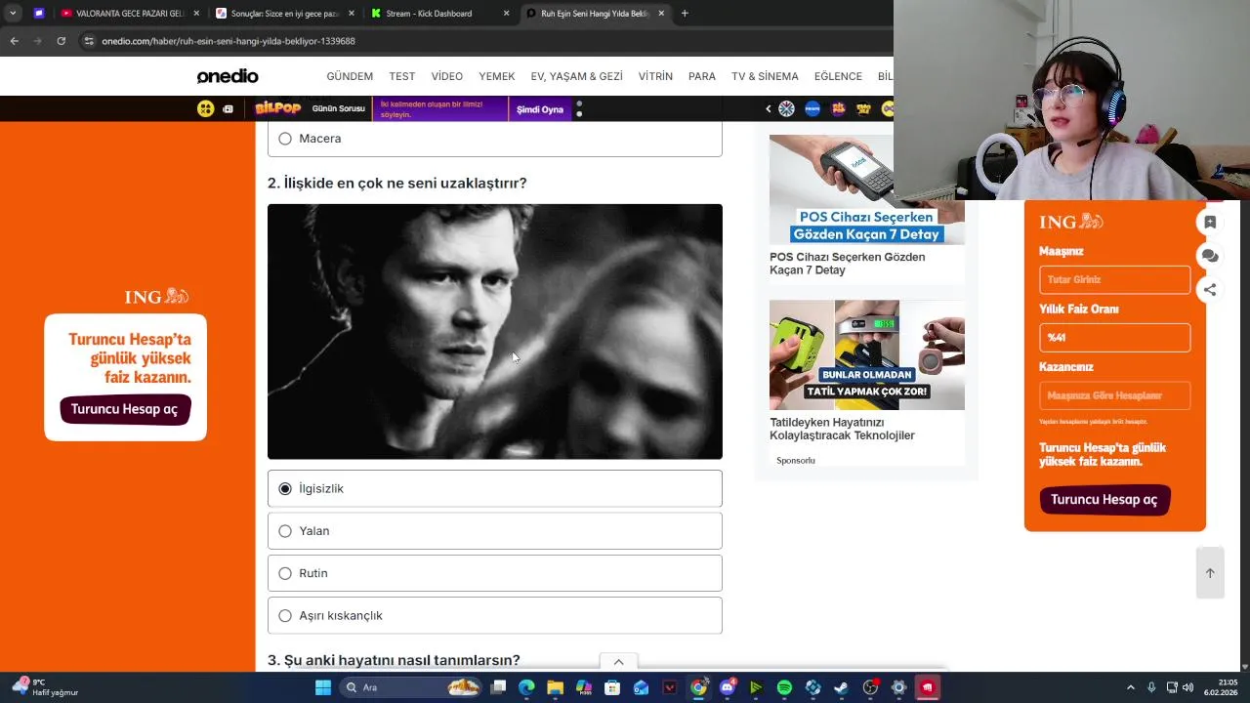The image size is (1250, 703).
Task: Open GÜNDEM in the site menu
Action: click(x=350, y=76)
